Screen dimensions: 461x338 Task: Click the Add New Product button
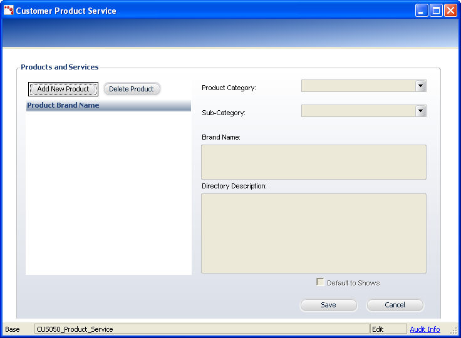[x=63, y=89]
